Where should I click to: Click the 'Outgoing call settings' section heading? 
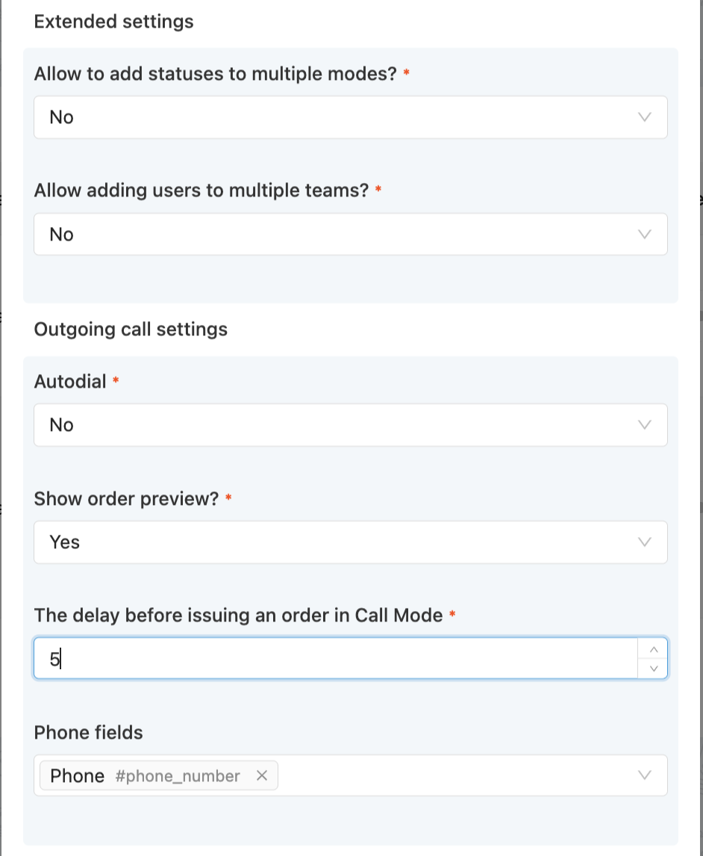(131, 329)
